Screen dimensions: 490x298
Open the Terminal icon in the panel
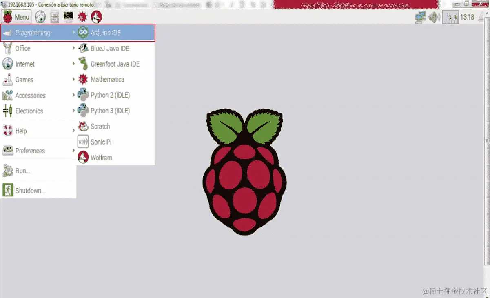pyautogui.click(x=68, y=17)
